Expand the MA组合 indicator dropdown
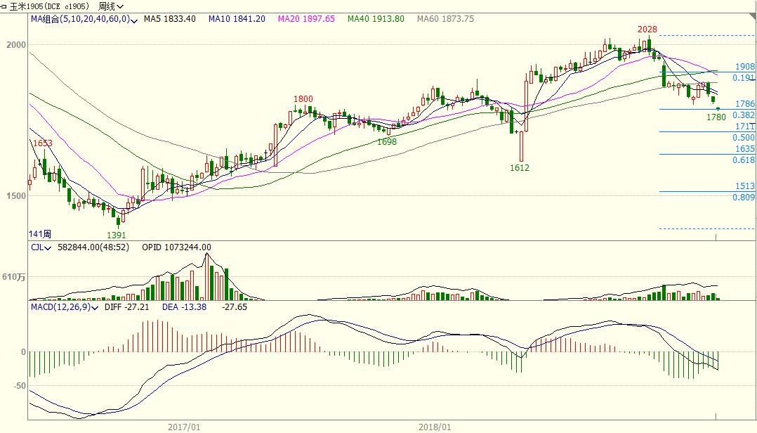This screenshot has width=757, height=433. pyautogui.click(x=133, y=20)
